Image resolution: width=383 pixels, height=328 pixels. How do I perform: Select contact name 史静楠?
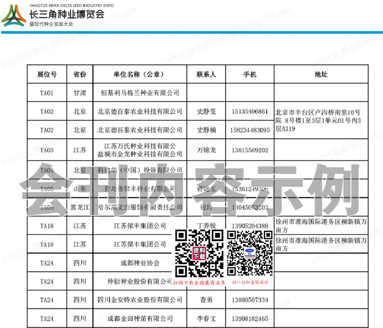tap(206, 130)
